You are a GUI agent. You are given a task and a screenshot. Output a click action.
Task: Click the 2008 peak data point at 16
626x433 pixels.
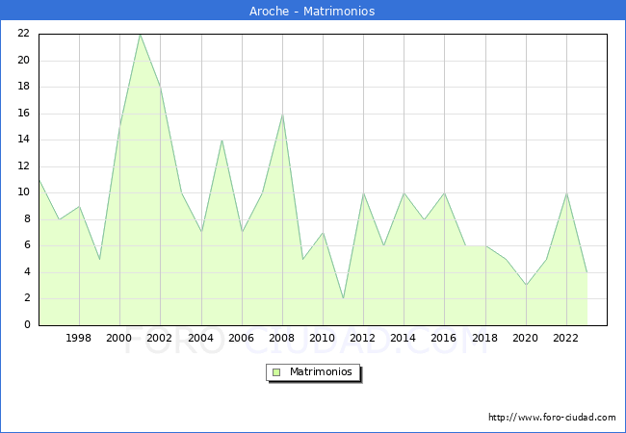[282, 115]
